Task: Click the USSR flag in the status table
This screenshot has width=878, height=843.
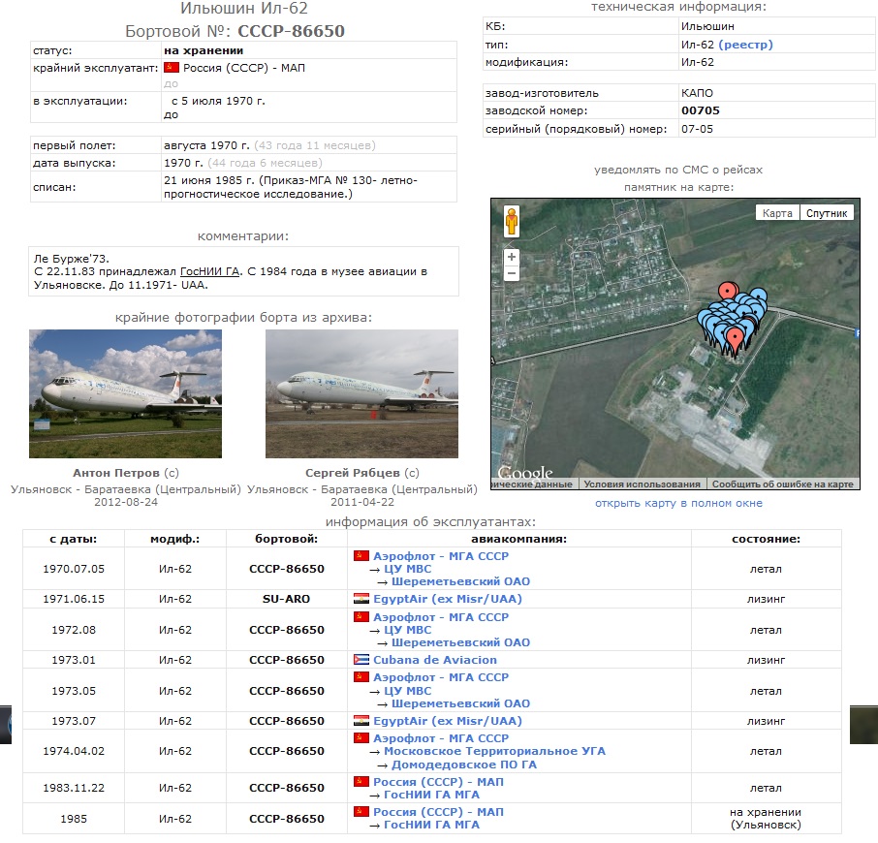Action: tap(172, 67)
